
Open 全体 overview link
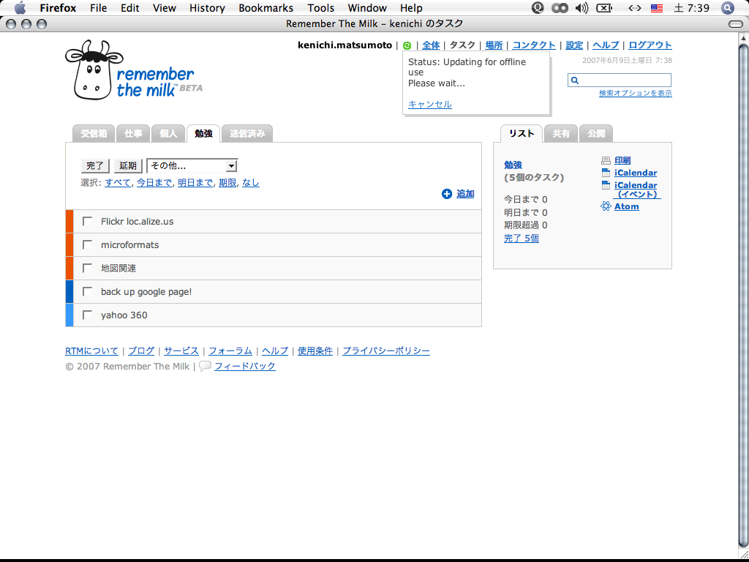pos(431,45)
